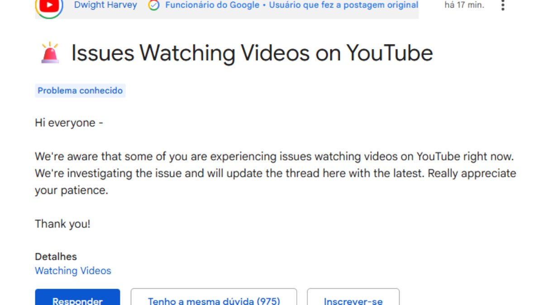Select the "Problema conhecido" tag
This screenshot has height=305, width=543.
(x=80, y=90)
